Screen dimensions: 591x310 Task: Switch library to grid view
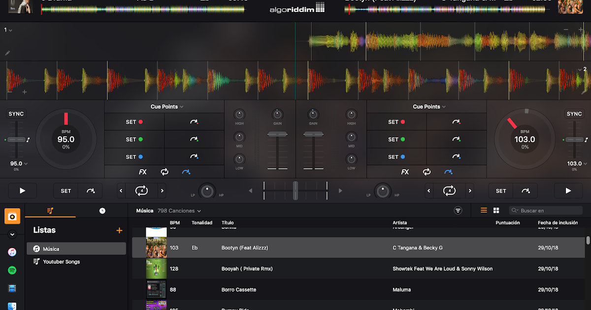tap(496, 210)
